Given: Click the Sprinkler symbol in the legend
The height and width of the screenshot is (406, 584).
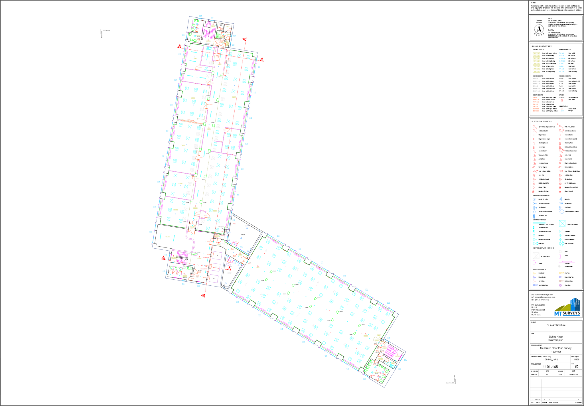Looking at the screenshot, I should (561, 199).
